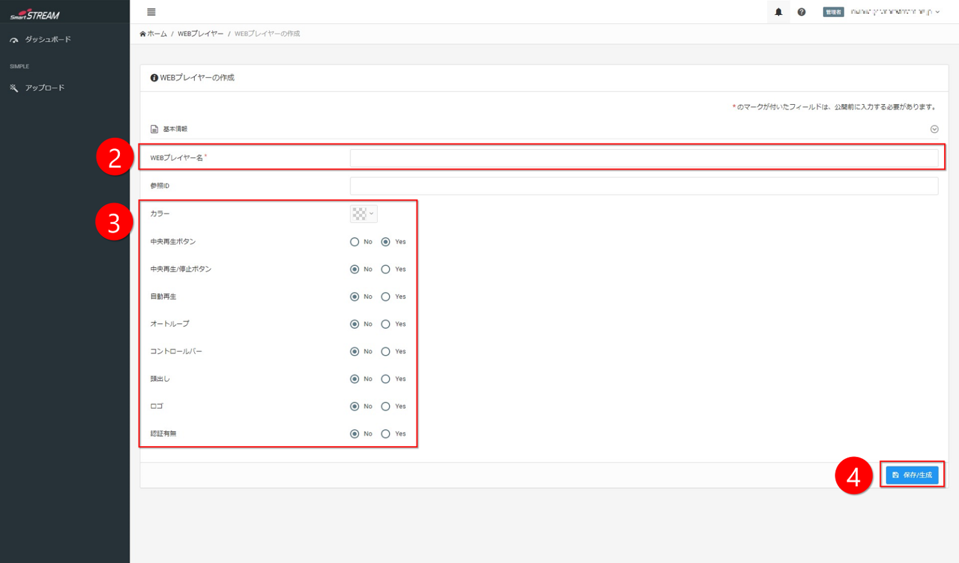
Task: Click the help question mark icon
Action: click(802, 12)
